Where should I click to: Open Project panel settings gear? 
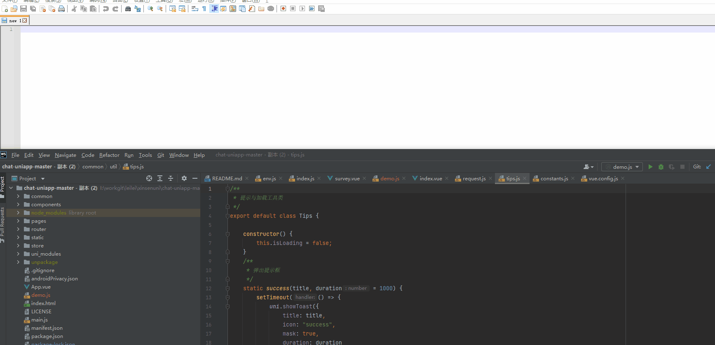[x=184, y=178]
